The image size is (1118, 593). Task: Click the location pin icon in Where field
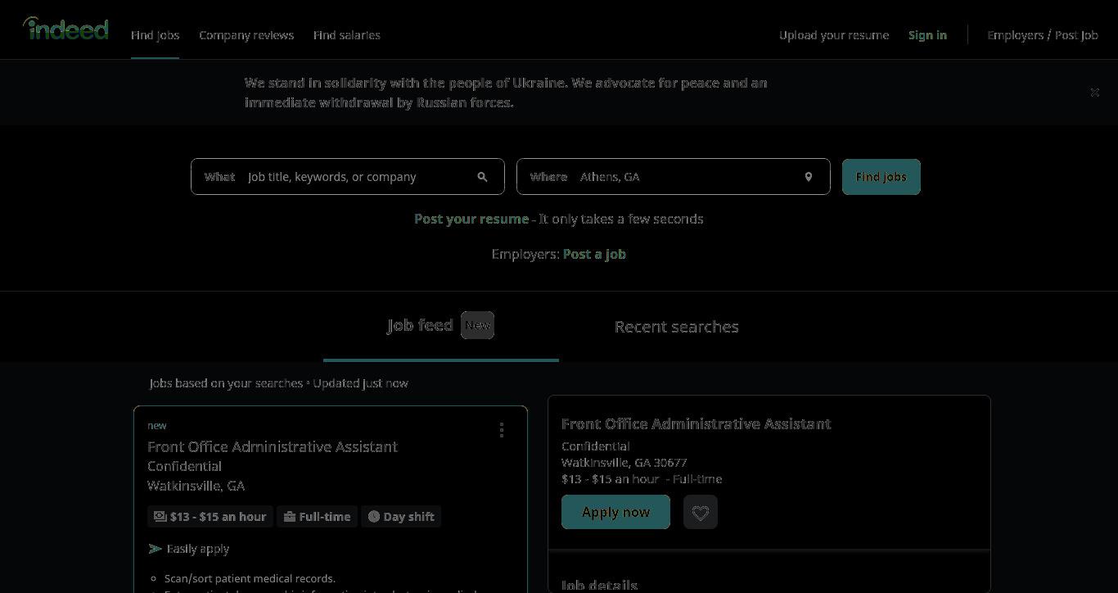click(x=808, y=177)
